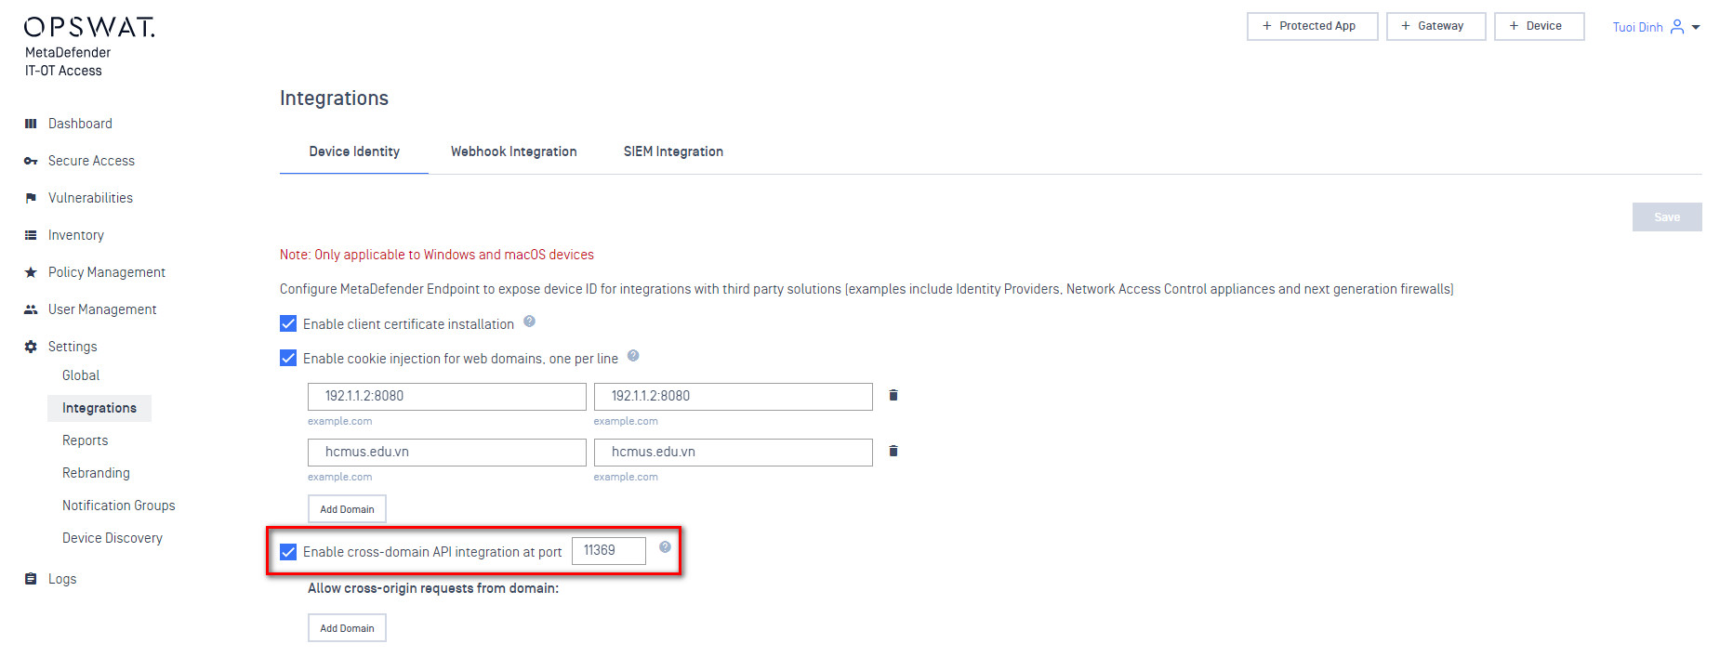The width and height of the screenshot is (1733, 670).
Task: Click the Settings gear icon
Action: 31,347
